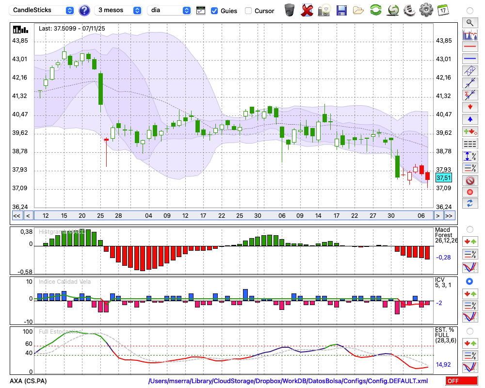Image resolution: width=485 pixels, height=388 pixels.
Task: Open the 'dia' interval dropdown
Action: (170, 10)
